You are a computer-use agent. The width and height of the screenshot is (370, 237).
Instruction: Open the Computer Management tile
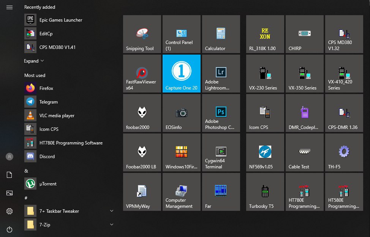pyautogui.click(x=182, y=192)
